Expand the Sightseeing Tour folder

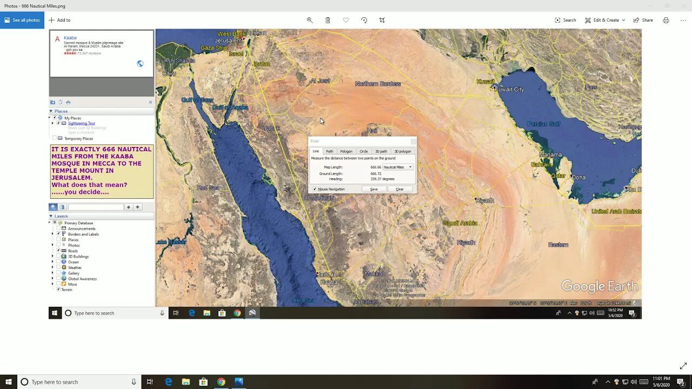(x=52, y=123)
